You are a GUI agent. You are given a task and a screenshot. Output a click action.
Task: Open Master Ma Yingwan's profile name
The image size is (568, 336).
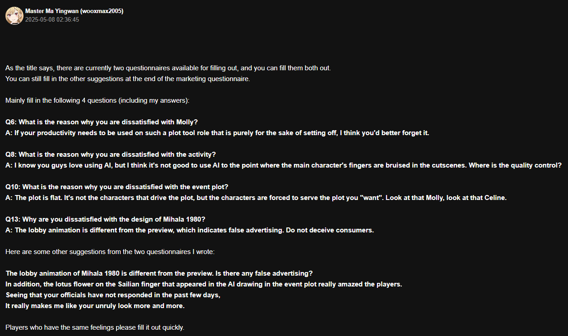(x=74, y=11)
